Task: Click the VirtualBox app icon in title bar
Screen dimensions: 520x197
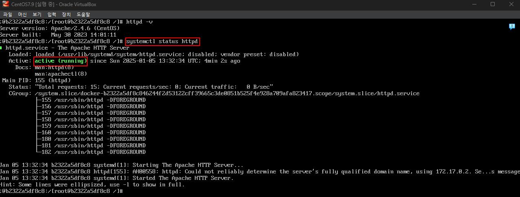Action: (6, 4)
